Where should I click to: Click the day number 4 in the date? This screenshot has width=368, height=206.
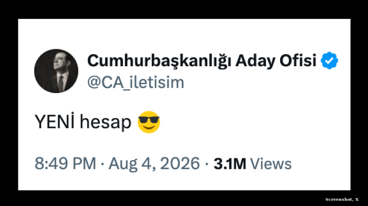[x=147, y=163]
